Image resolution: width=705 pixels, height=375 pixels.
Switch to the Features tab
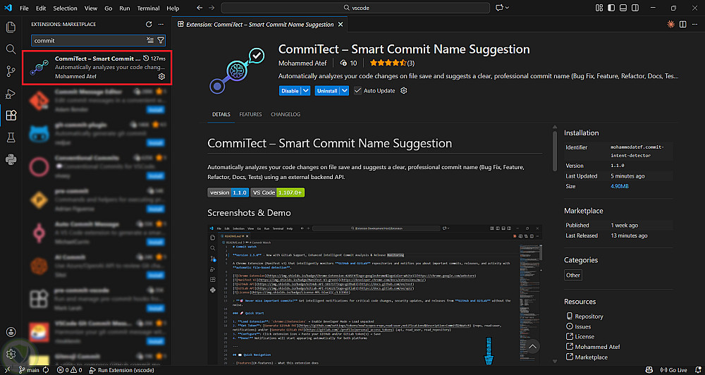[250, 114]
